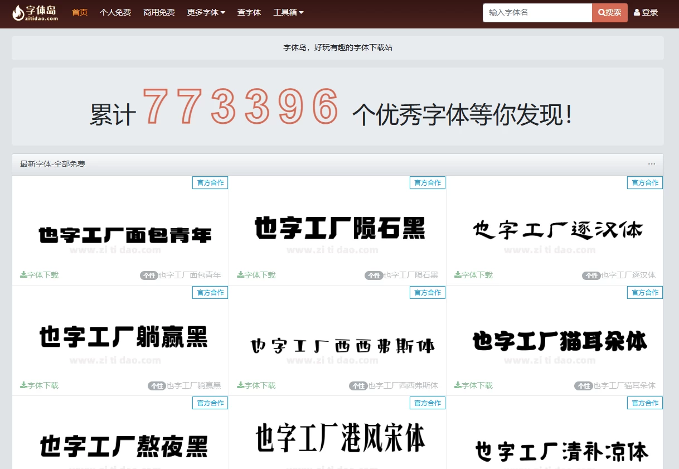
Task: Go to 个人免费 section
Action: pyautogui.click(x=115, y=12)
